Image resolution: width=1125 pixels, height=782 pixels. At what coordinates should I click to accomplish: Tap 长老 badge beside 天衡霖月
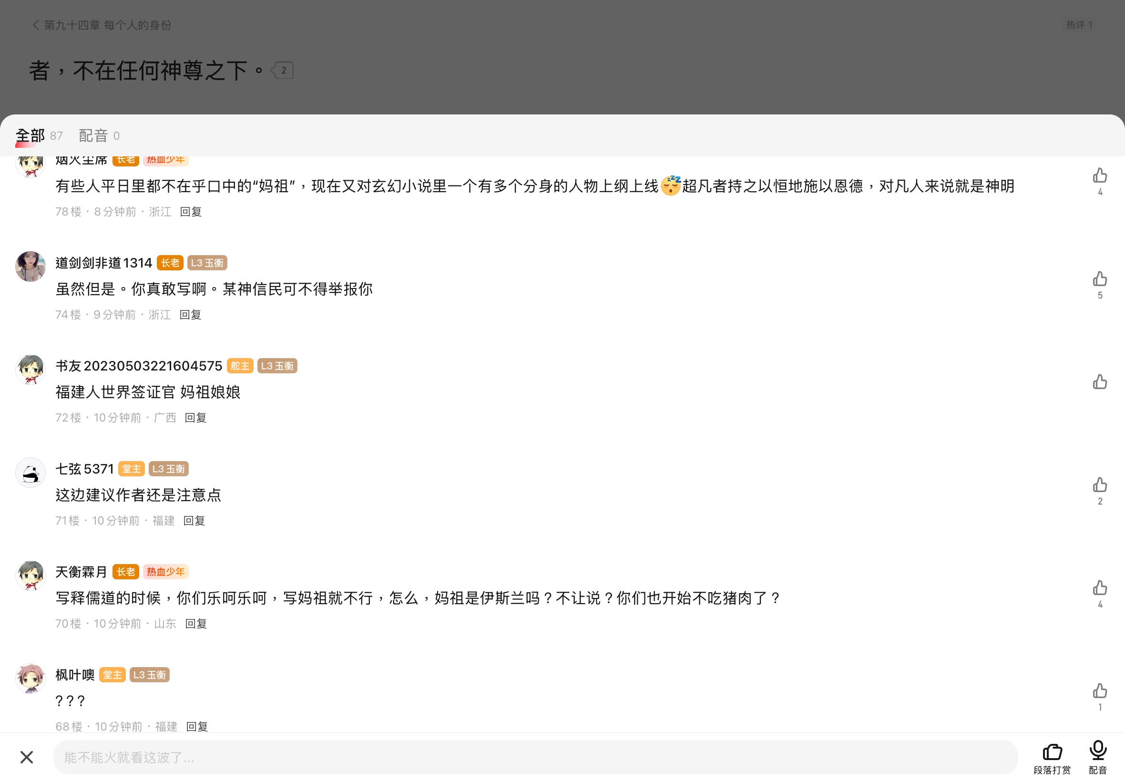125,572
